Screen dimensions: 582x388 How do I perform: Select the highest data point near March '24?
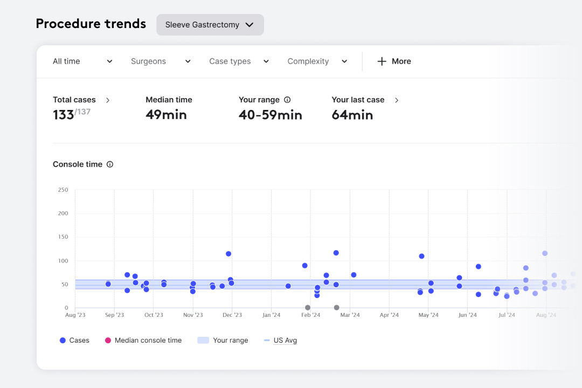click(x=336, y=252)
